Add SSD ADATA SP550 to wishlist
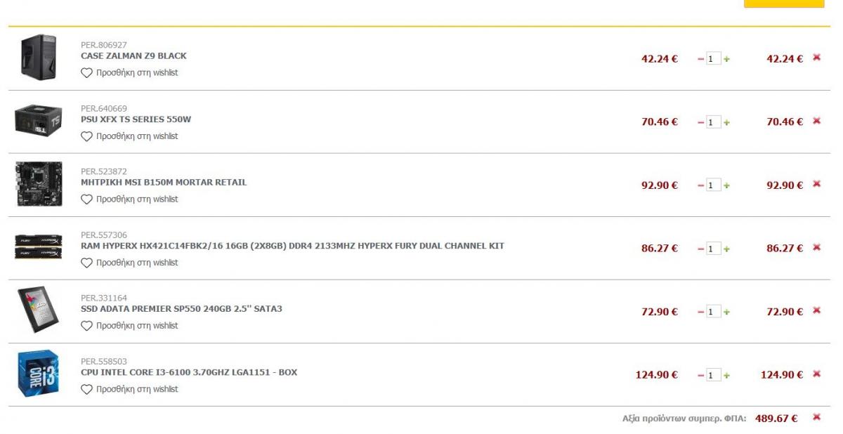The width and height of the screenshot is (843, 434). (x=129, y=325)
